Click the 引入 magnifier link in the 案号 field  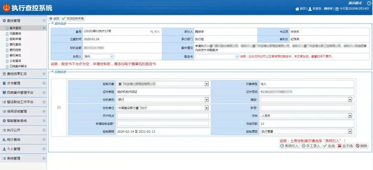point(155,31)
